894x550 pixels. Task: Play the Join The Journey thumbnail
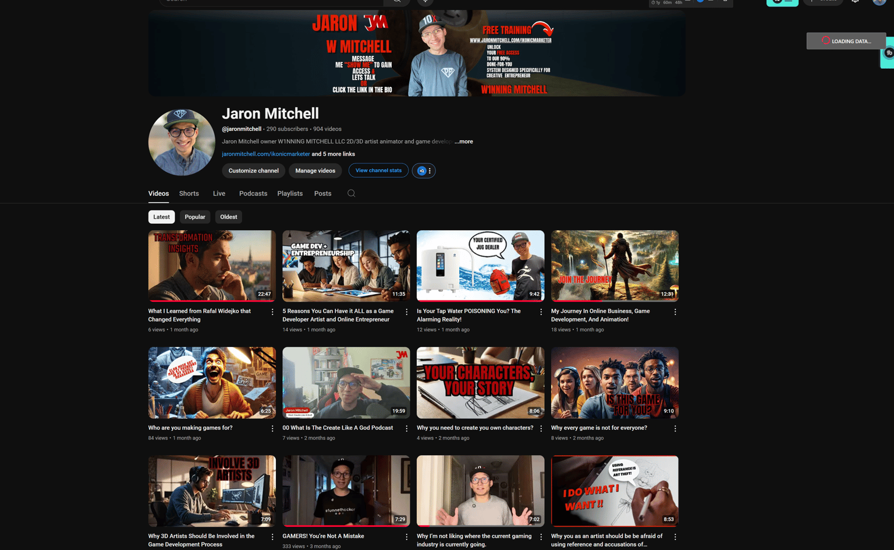point(615,266)
